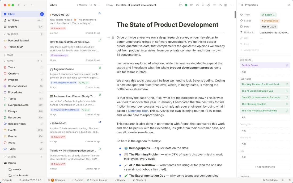Open the types customize icon in sidebar
Image resolution: width=293 pixels, height=183 pixels.
click(x=38, y=61)
